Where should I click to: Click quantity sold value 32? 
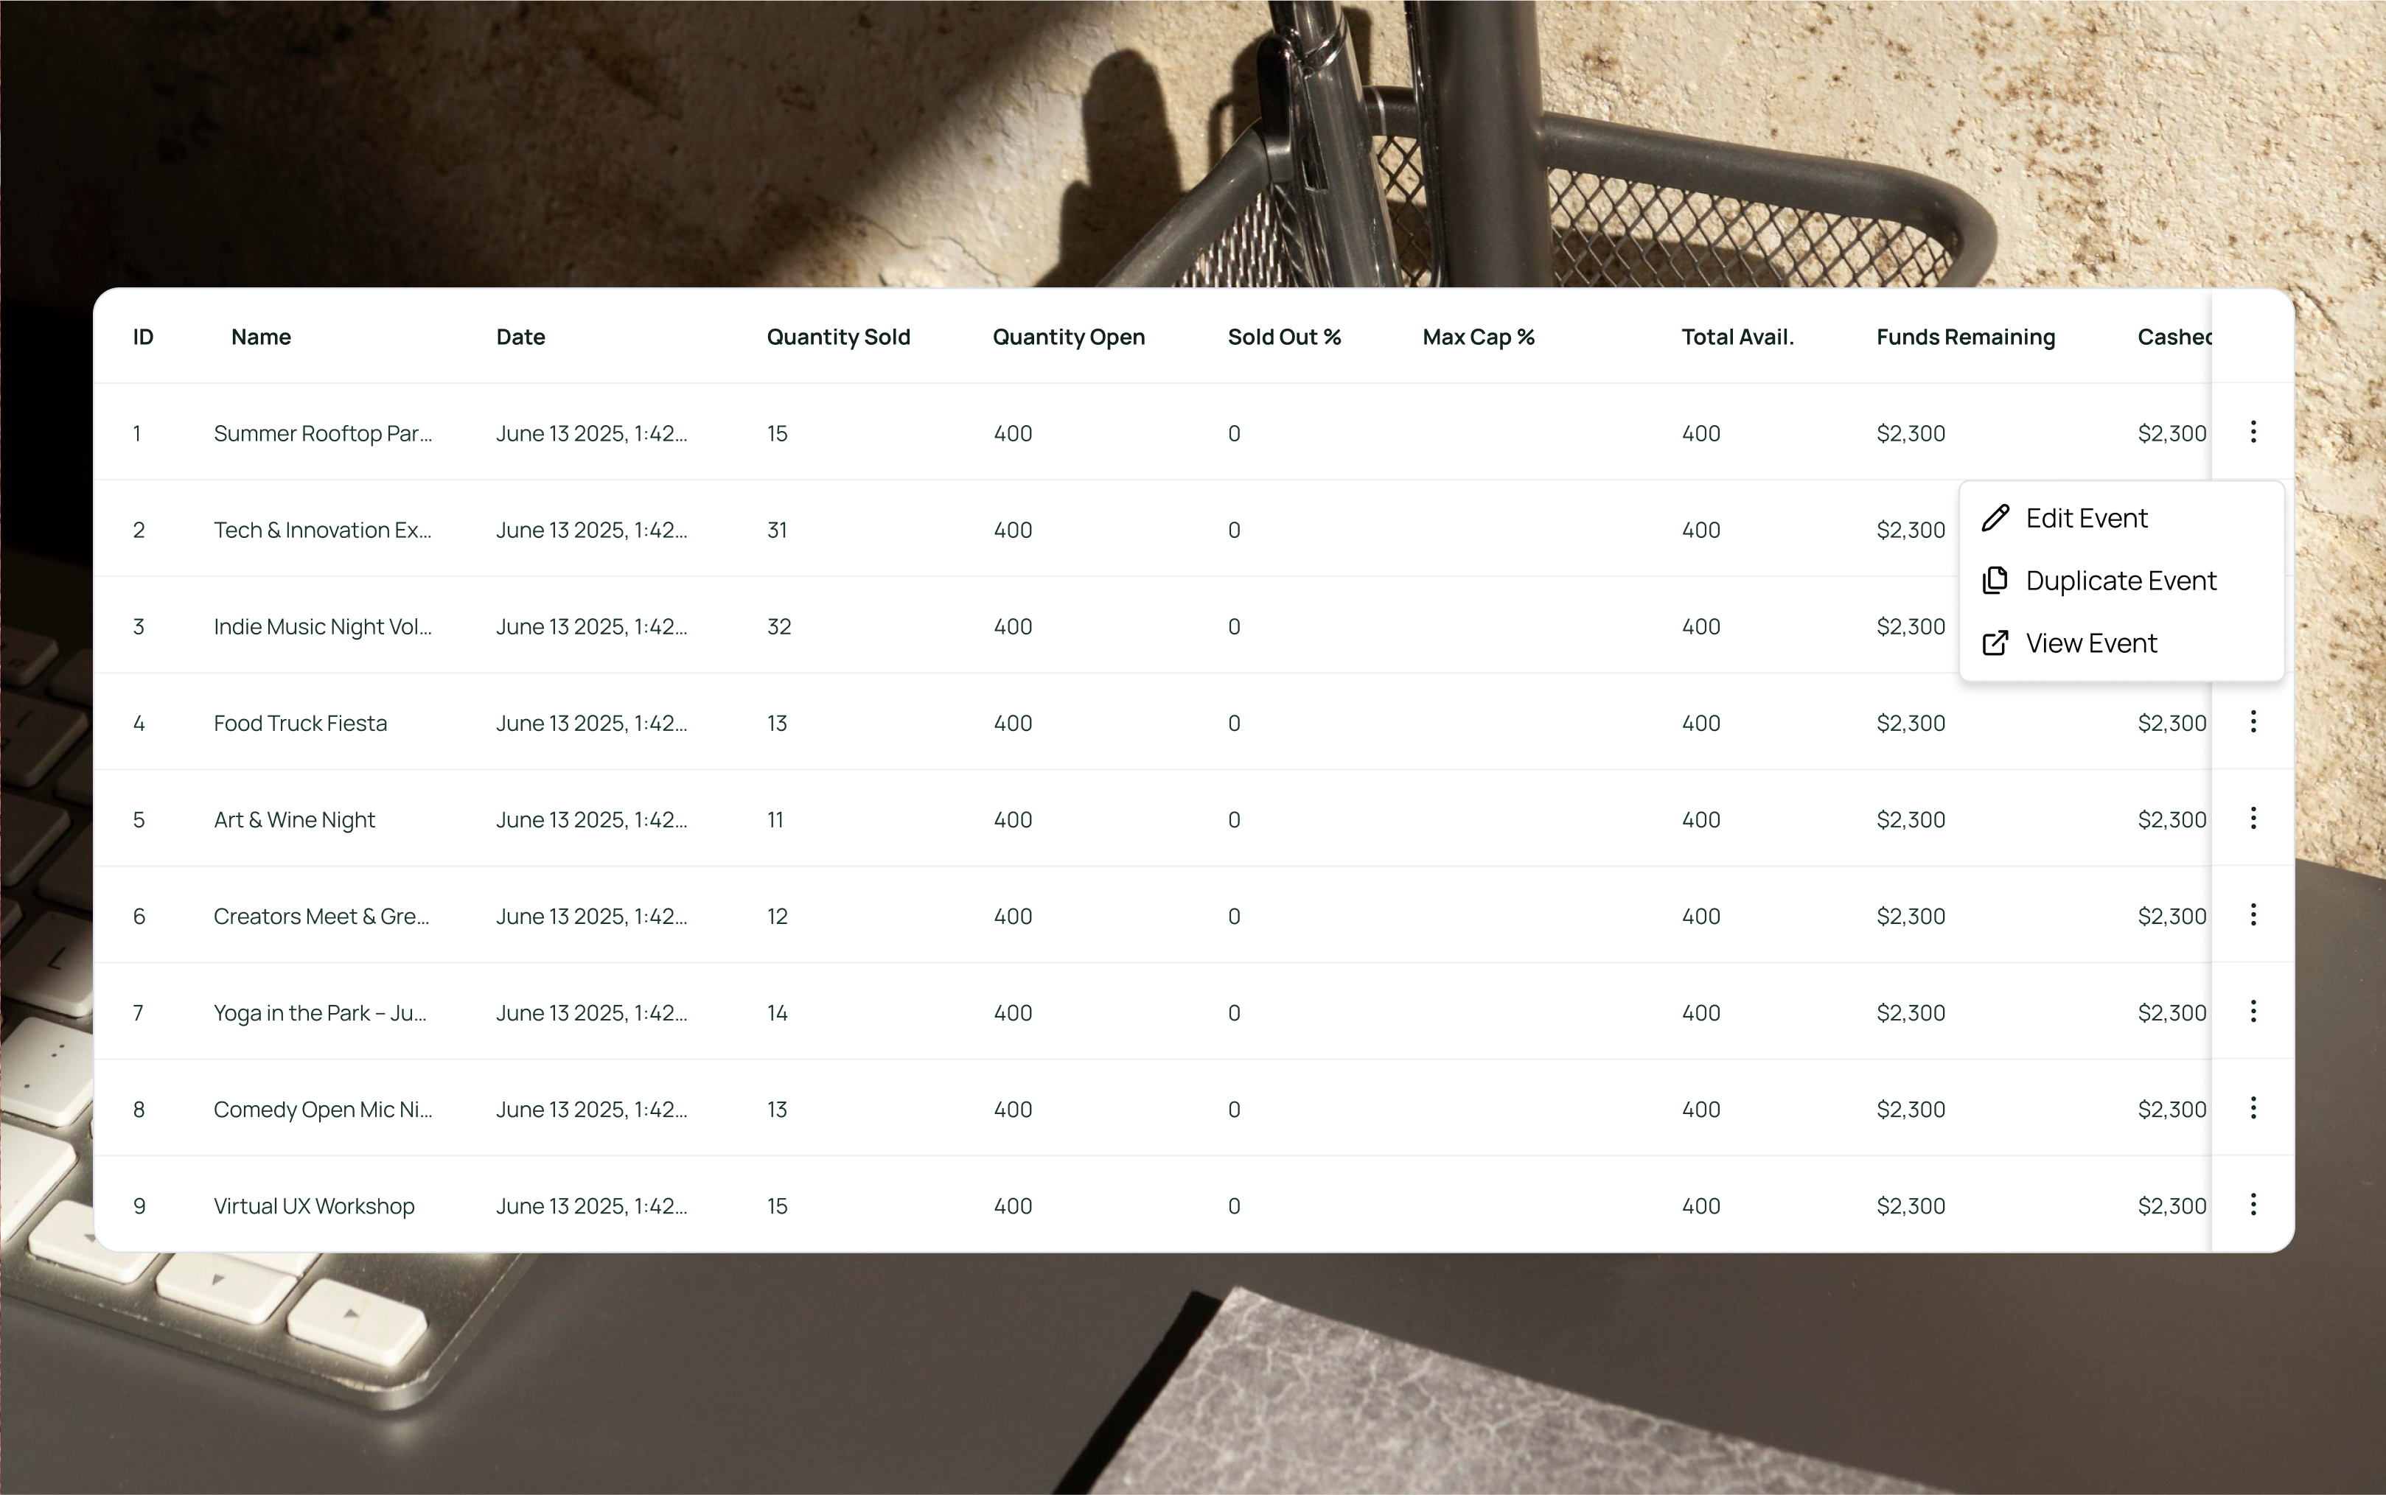tap(780, 627)
